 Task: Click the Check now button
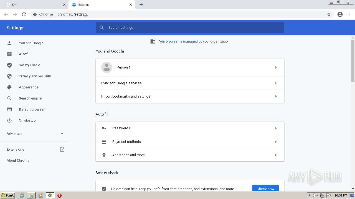coord(265,189)
